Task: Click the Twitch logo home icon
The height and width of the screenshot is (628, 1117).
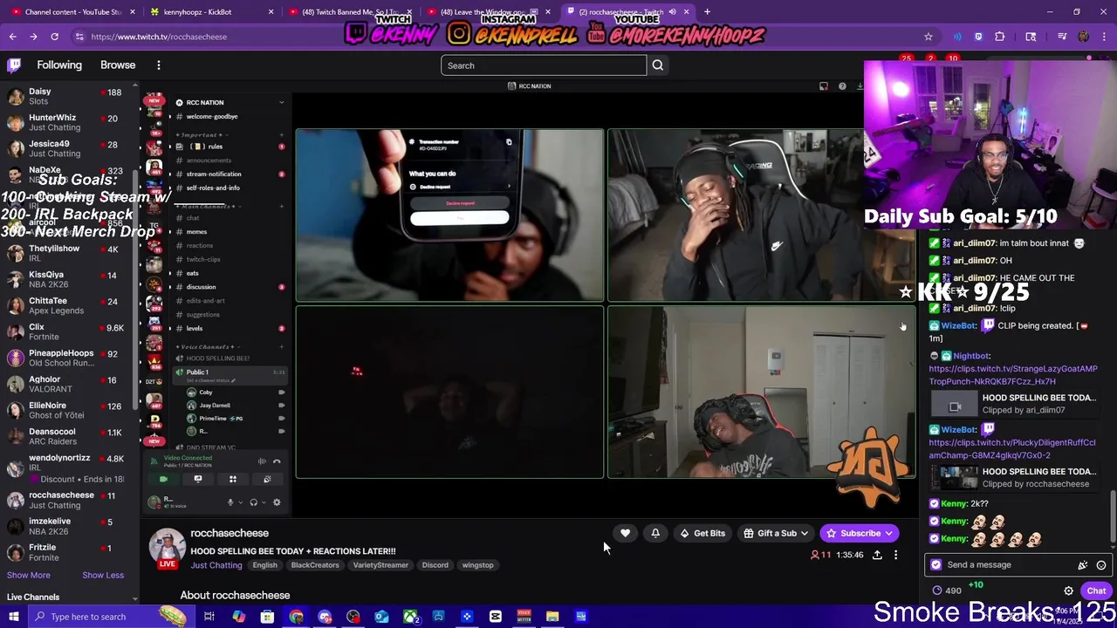Action: [14, 65]
